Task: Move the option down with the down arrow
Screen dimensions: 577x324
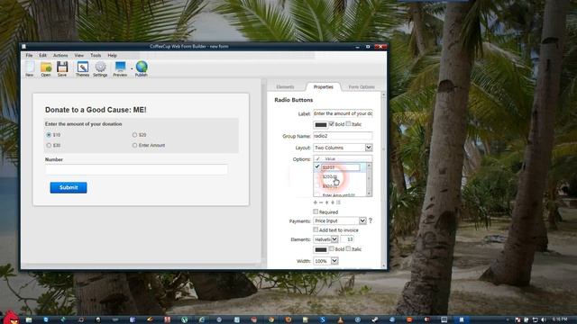Action: [333, 202]
